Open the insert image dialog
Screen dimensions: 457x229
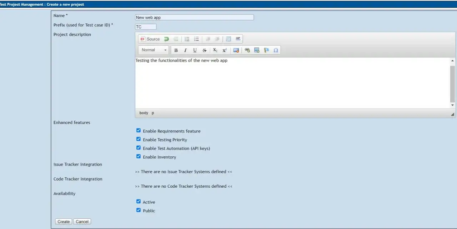tap(236, 50)
